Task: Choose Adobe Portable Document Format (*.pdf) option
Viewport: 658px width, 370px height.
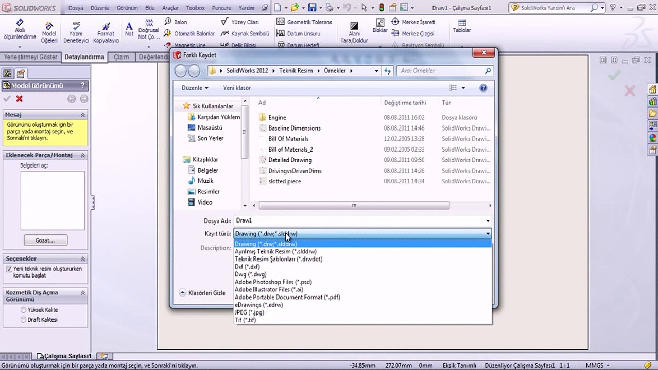Action: (x=287, y=297)
